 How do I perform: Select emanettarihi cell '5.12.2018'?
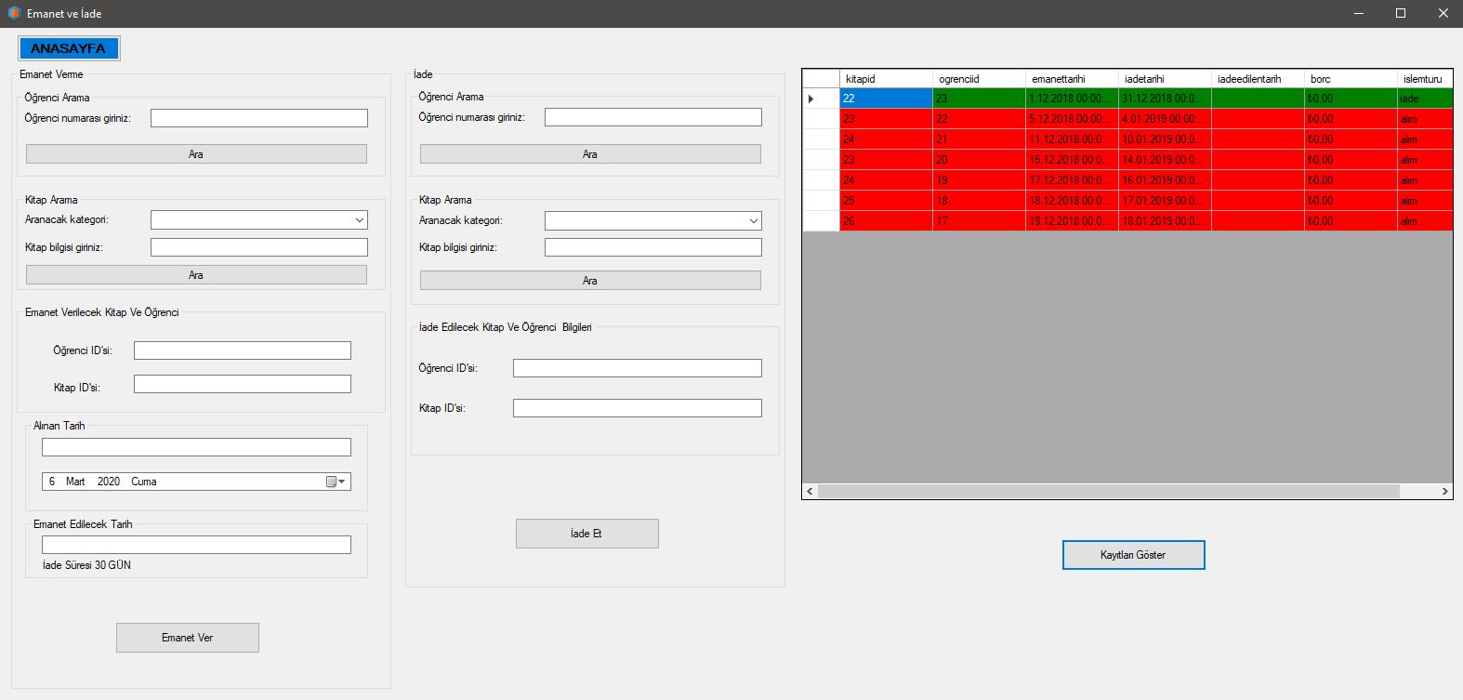[x=1072, y=119]
